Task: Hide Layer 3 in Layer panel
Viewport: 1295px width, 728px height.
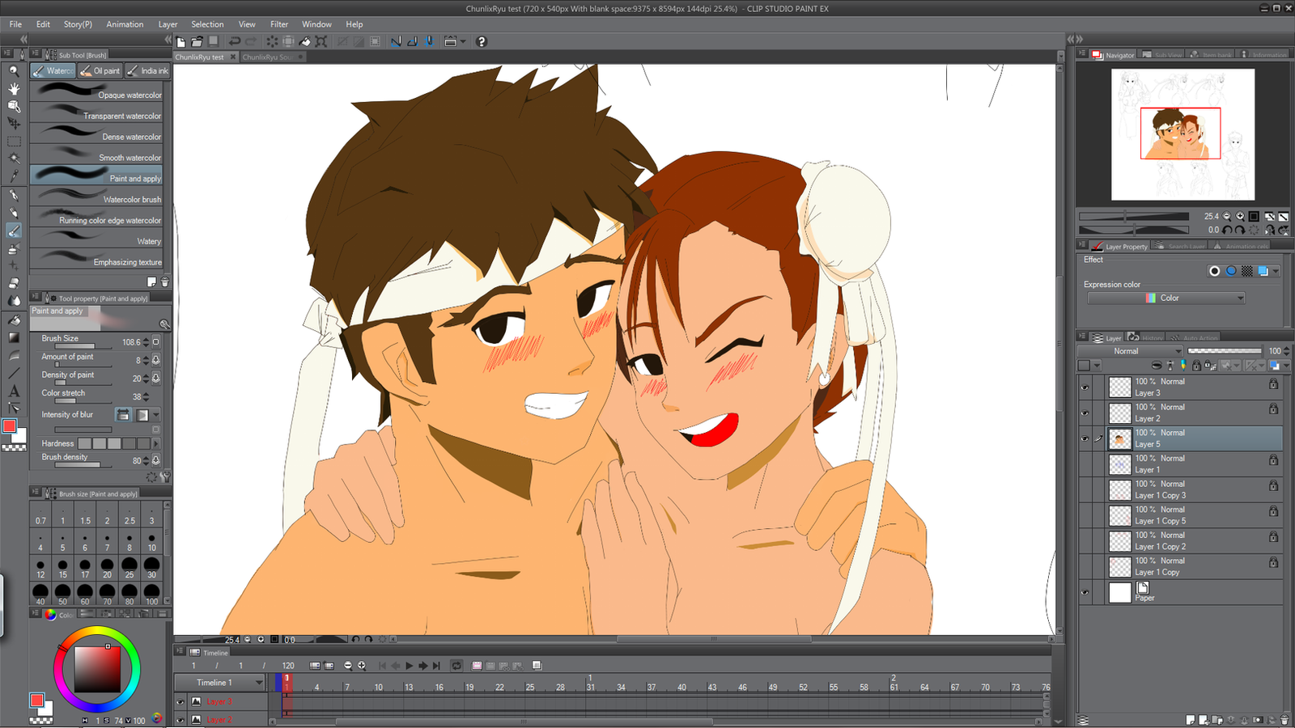Action: (x=1085, y=387)
